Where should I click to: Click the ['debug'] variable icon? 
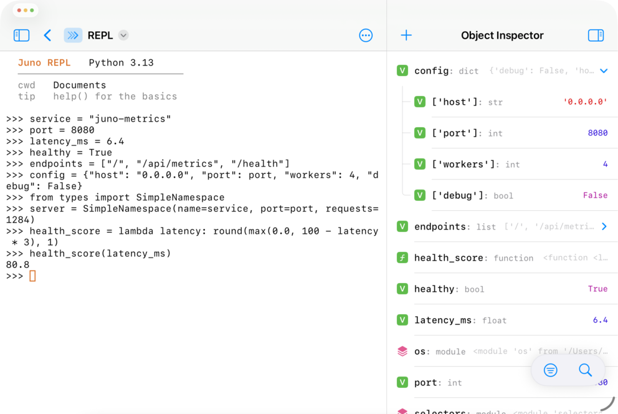(420, 196)
